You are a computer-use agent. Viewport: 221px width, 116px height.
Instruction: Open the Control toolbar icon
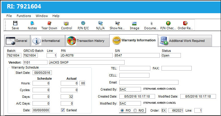[x=66, y=23]
